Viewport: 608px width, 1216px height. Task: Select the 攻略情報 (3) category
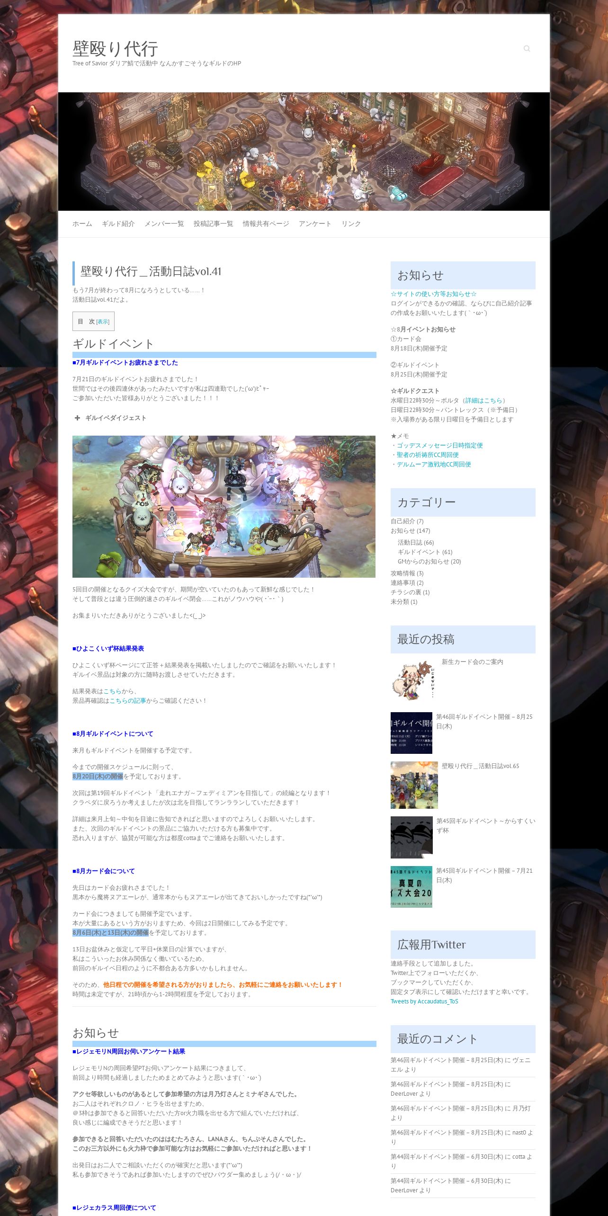pos(407,573)
